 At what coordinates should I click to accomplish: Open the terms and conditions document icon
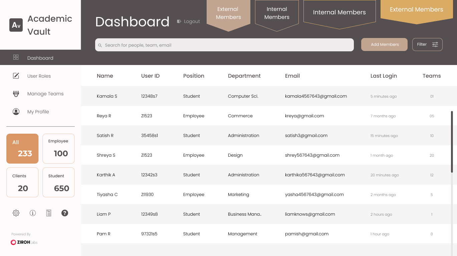(x=49, y=213)
